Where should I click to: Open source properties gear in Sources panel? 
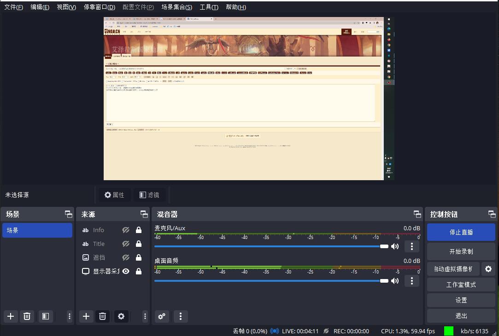coord(121,316)
